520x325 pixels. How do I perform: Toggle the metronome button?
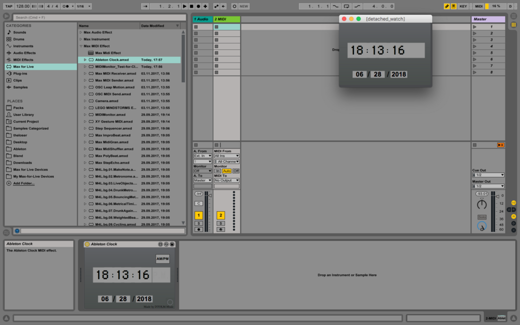click(x=66, y=6)
